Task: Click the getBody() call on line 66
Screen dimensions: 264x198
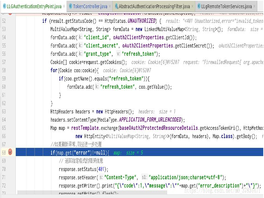Action: point(246,136)
